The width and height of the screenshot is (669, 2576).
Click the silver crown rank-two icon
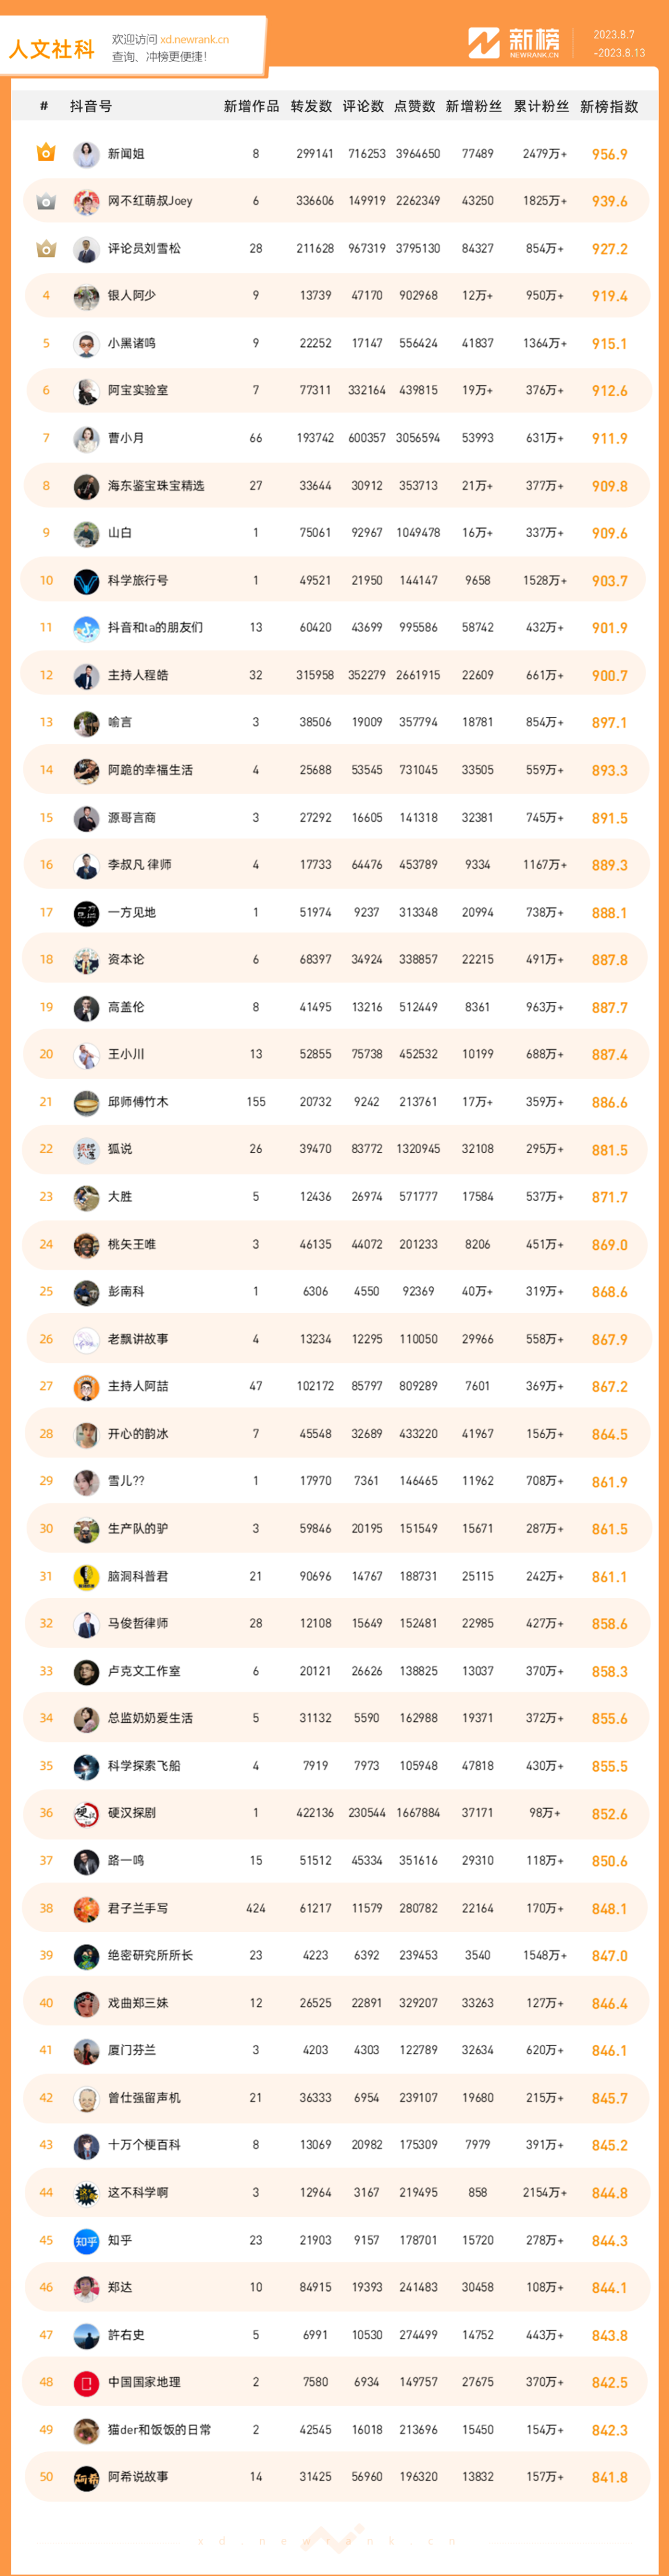[x=46, y=201]
